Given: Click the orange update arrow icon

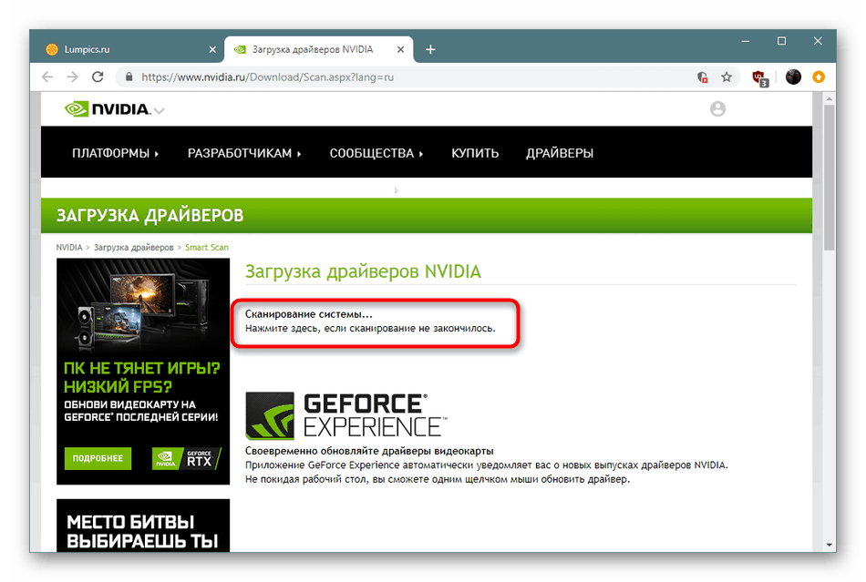Looking at the screenshot, I should click(x=819, y=77).
